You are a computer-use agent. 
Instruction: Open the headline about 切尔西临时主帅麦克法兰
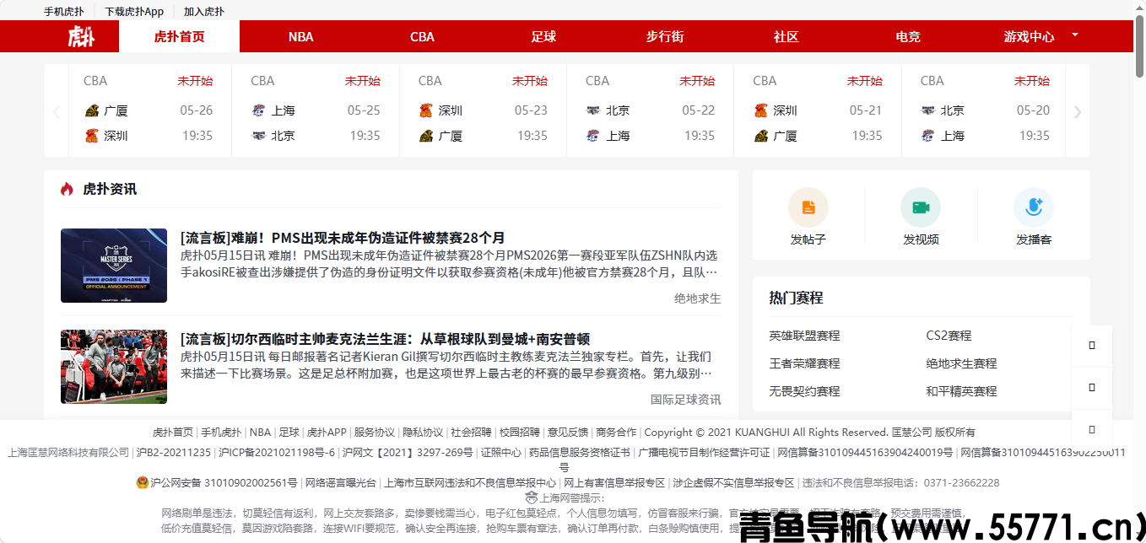point(385,339)
